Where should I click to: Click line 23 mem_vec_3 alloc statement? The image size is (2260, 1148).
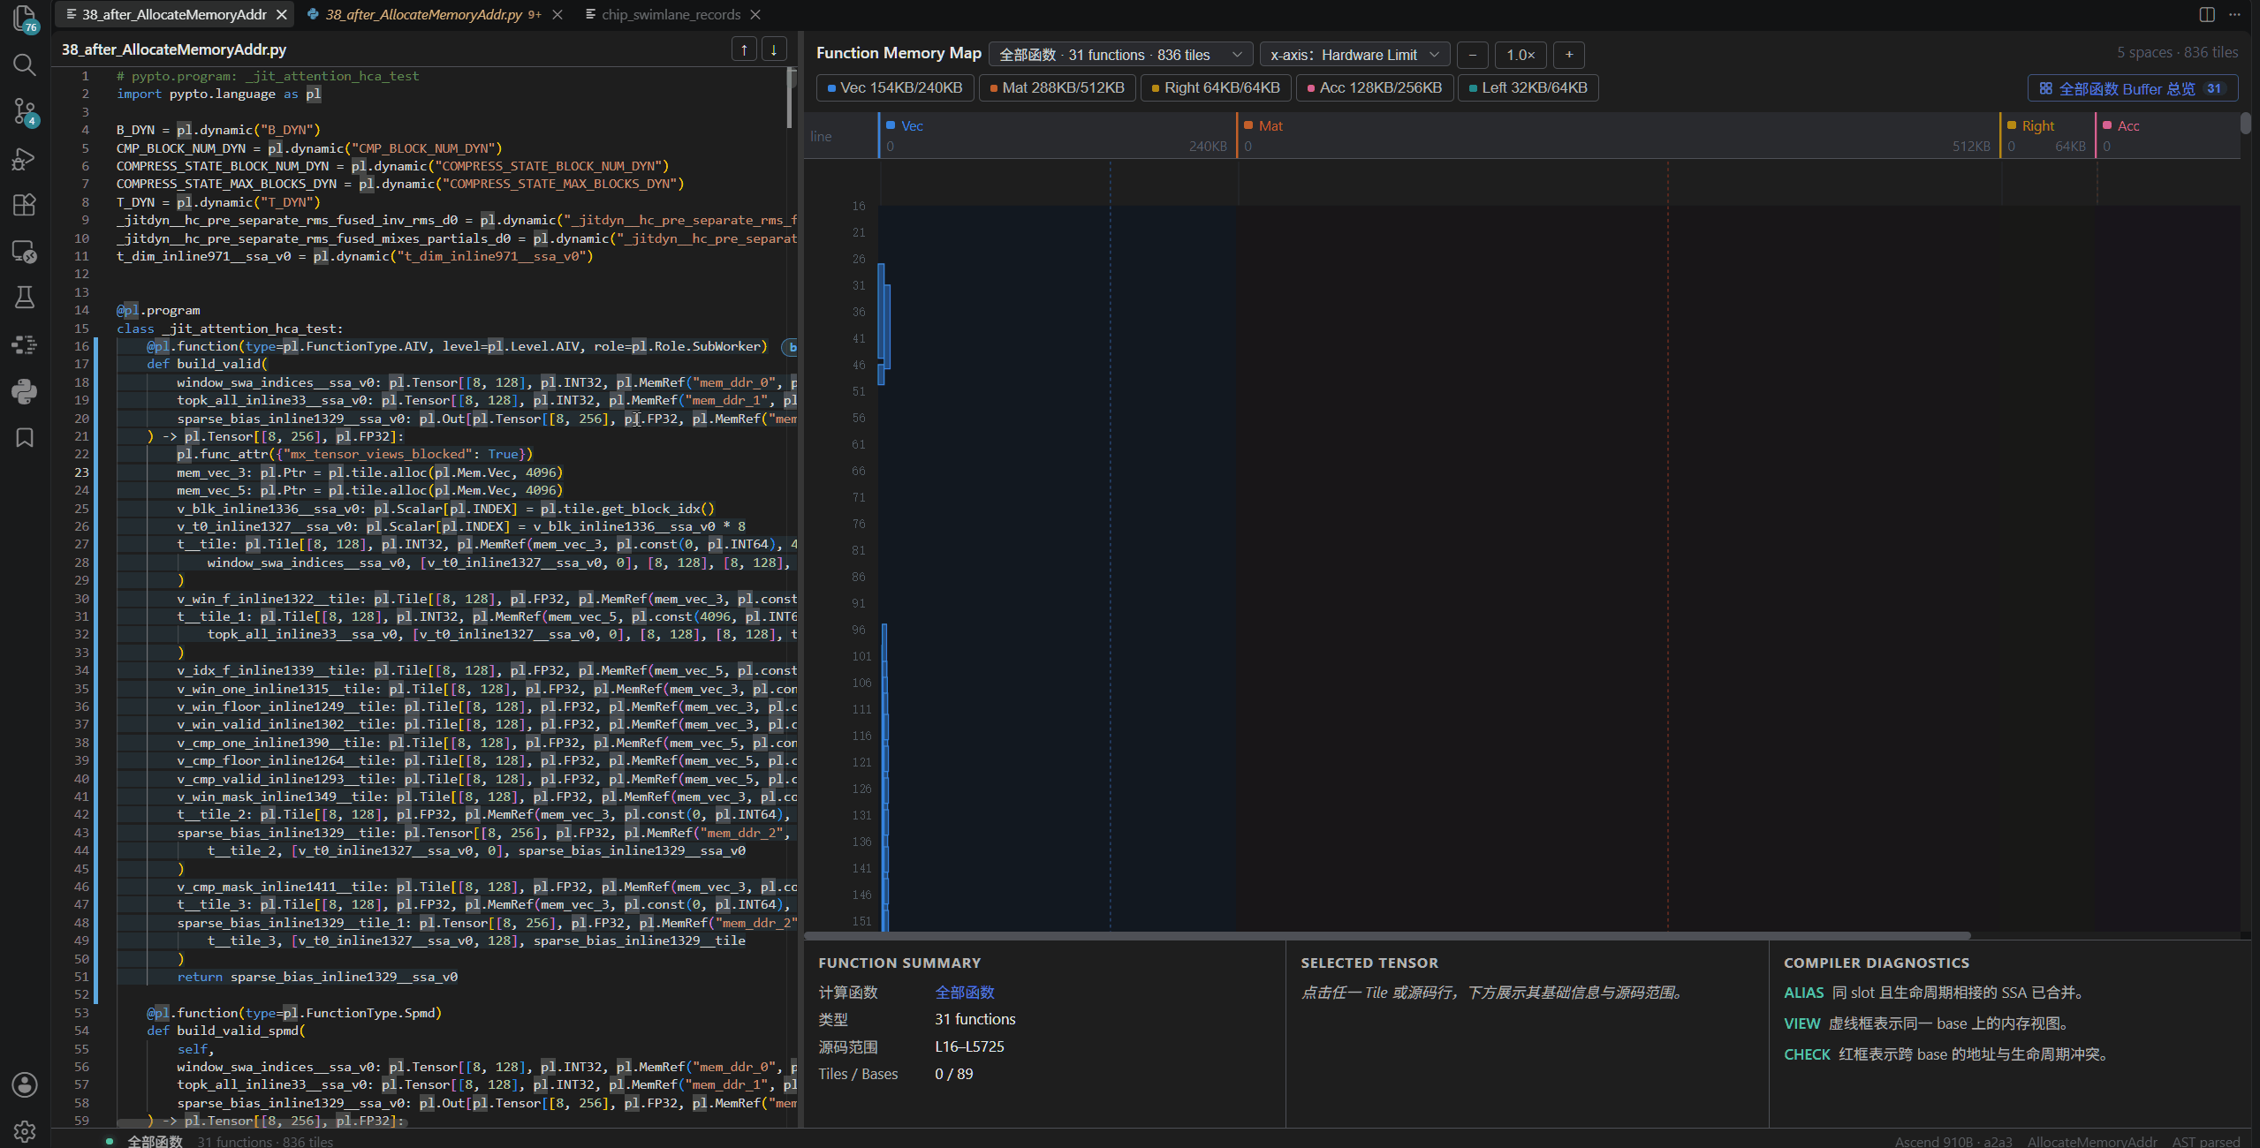(x=369, y=472)
